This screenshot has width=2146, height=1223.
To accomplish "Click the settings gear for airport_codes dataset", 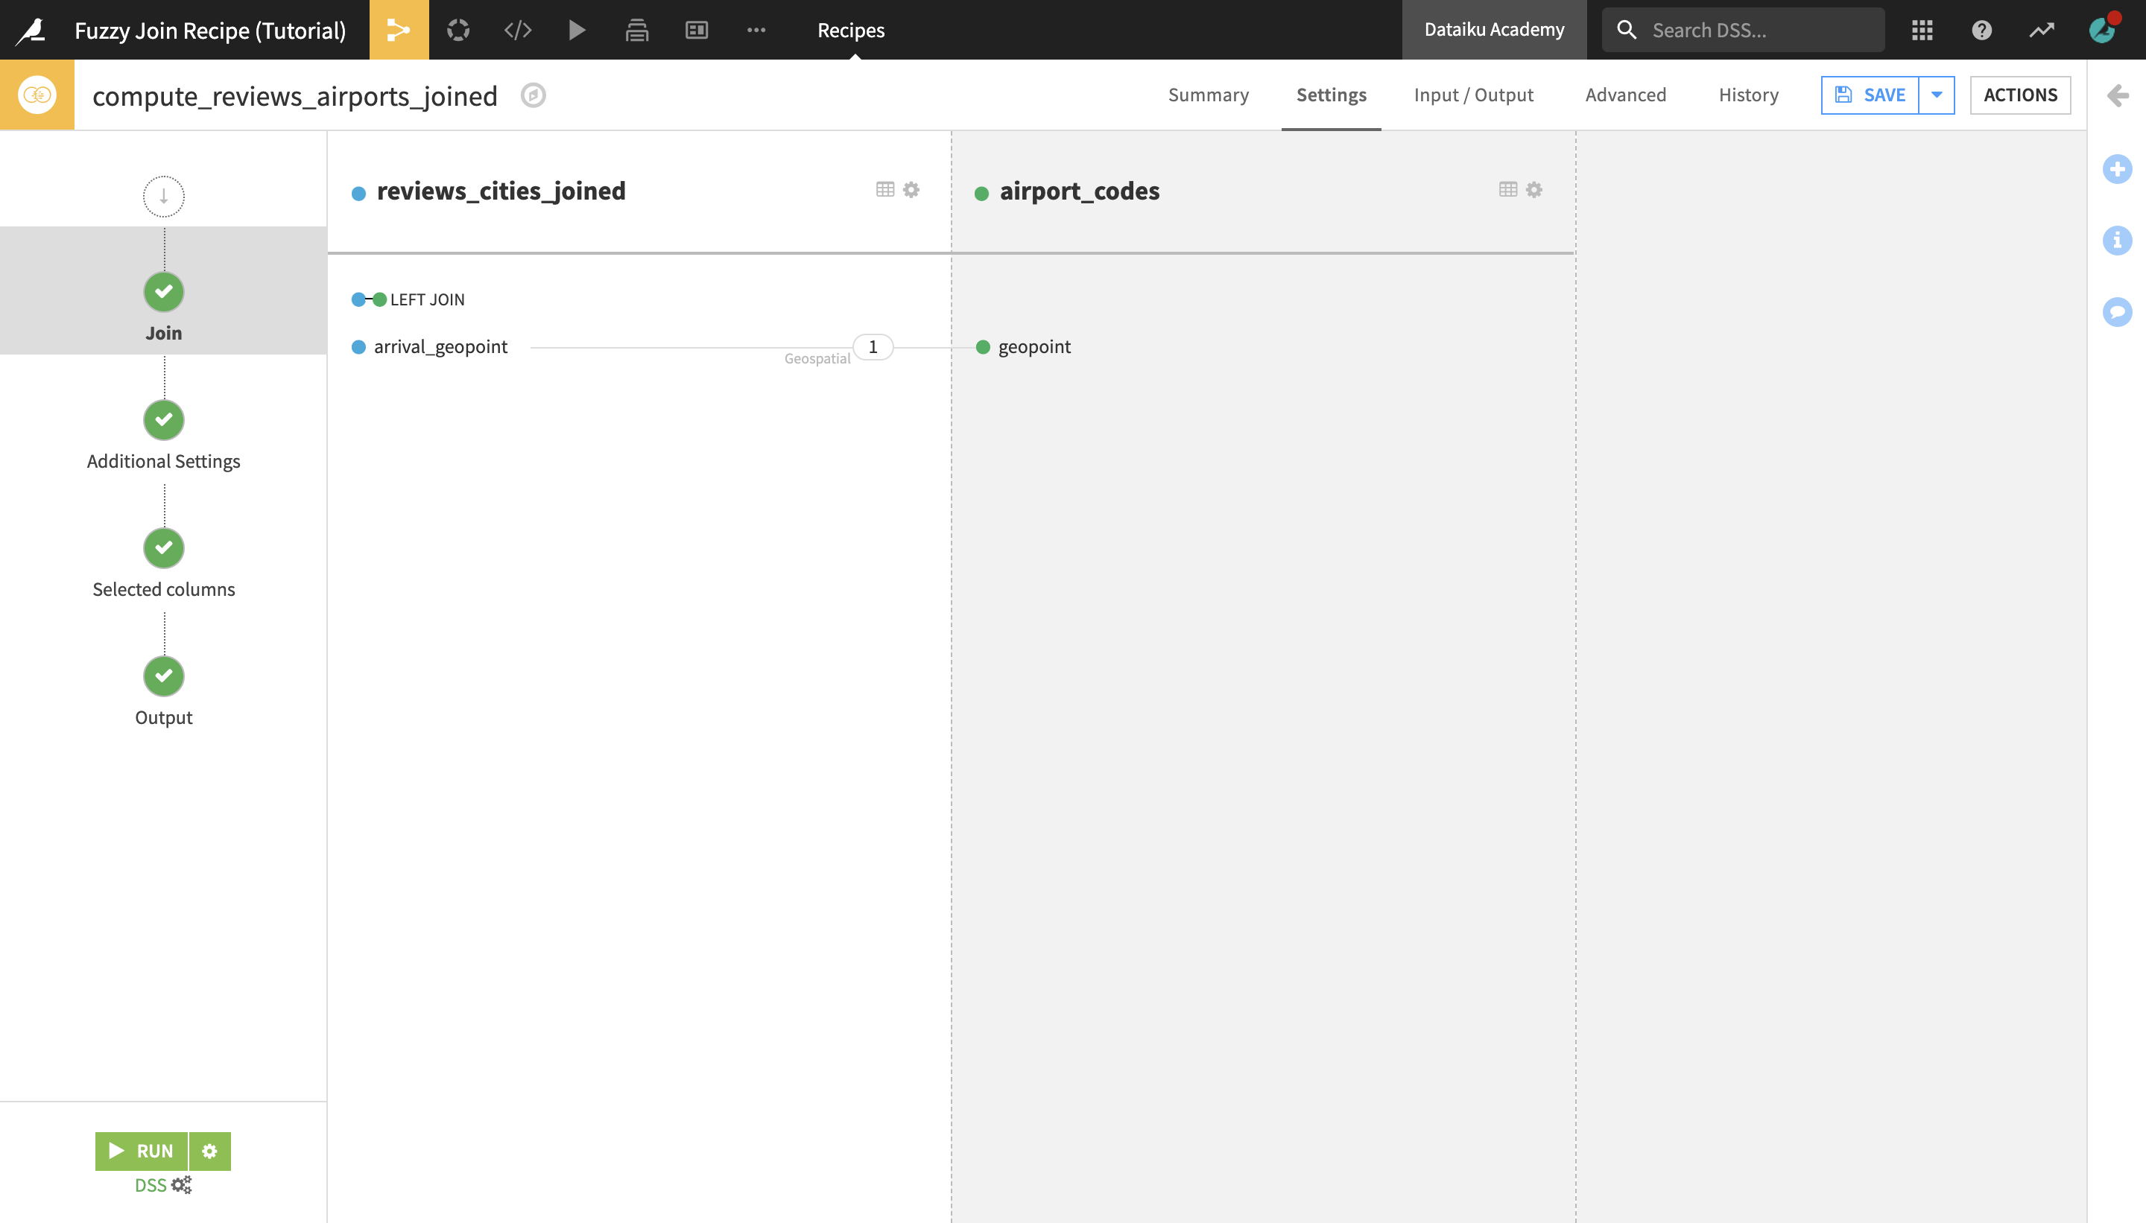I will pos(1534,188).
